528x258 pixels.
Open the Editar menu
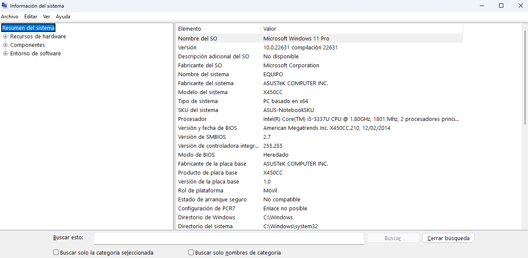(31, 17)
